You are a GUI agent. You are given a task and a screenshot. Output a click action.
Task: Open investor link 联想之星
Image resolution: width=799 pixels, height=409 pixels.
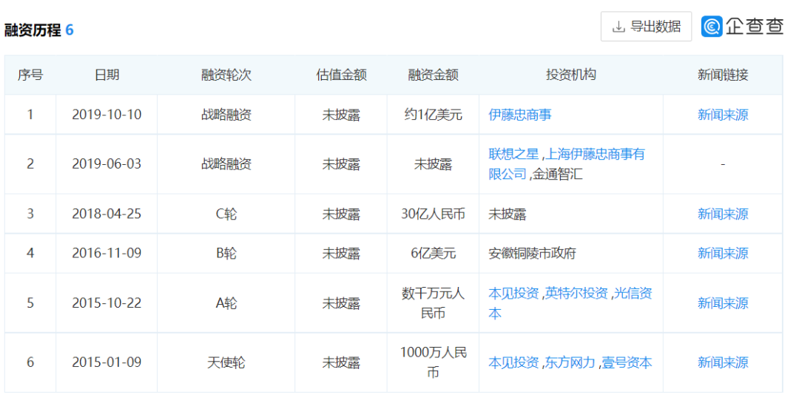[x=513, y=154]
